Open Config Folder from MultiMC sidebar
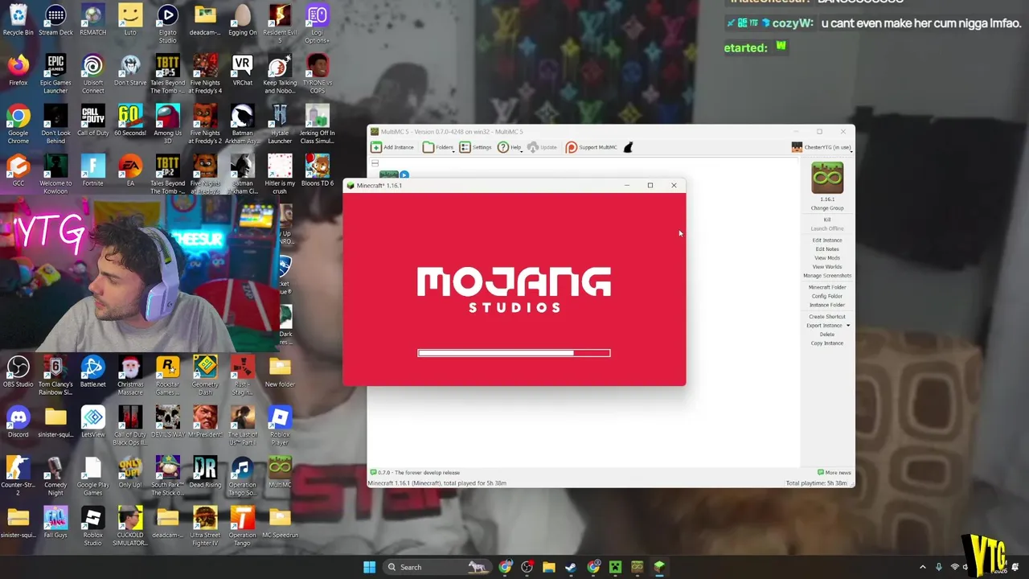 (x=827, y=296)
